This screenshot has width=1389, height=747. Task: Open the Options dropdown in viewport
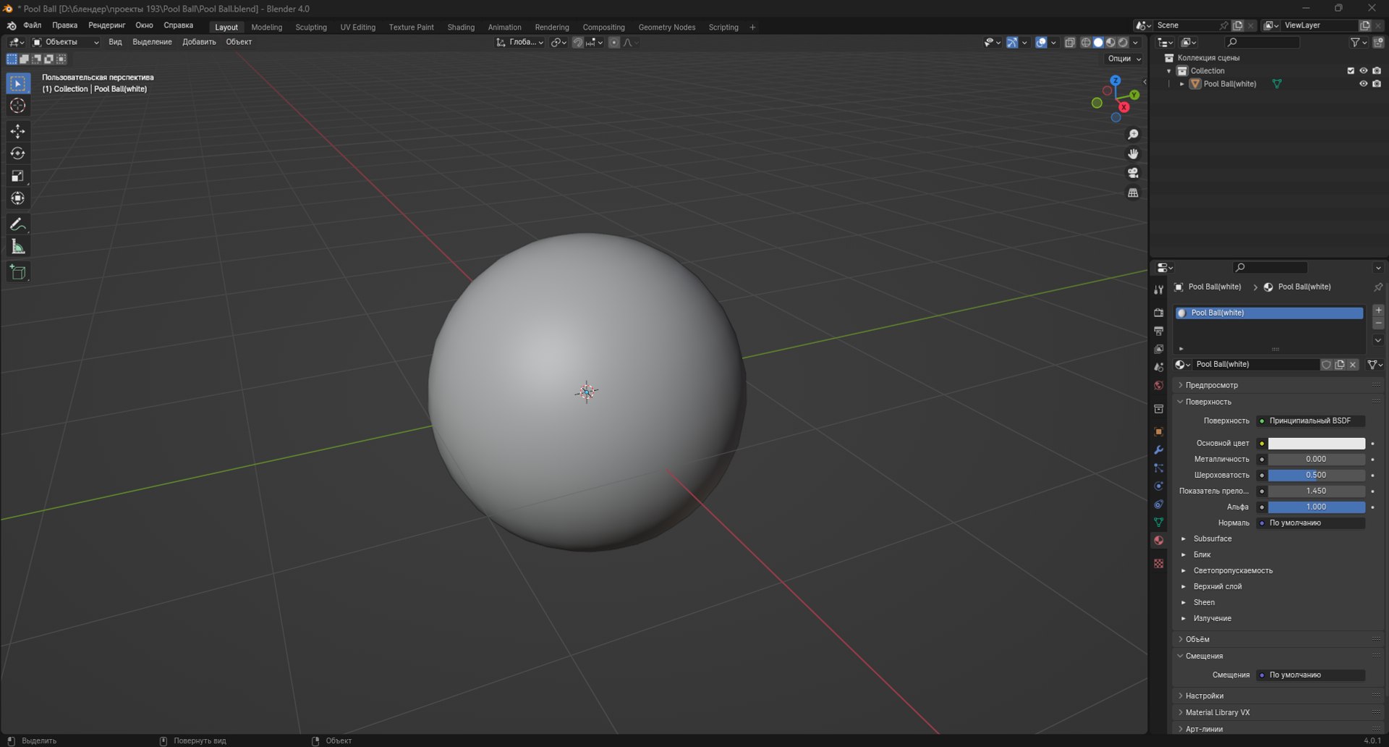[1124, 59]
